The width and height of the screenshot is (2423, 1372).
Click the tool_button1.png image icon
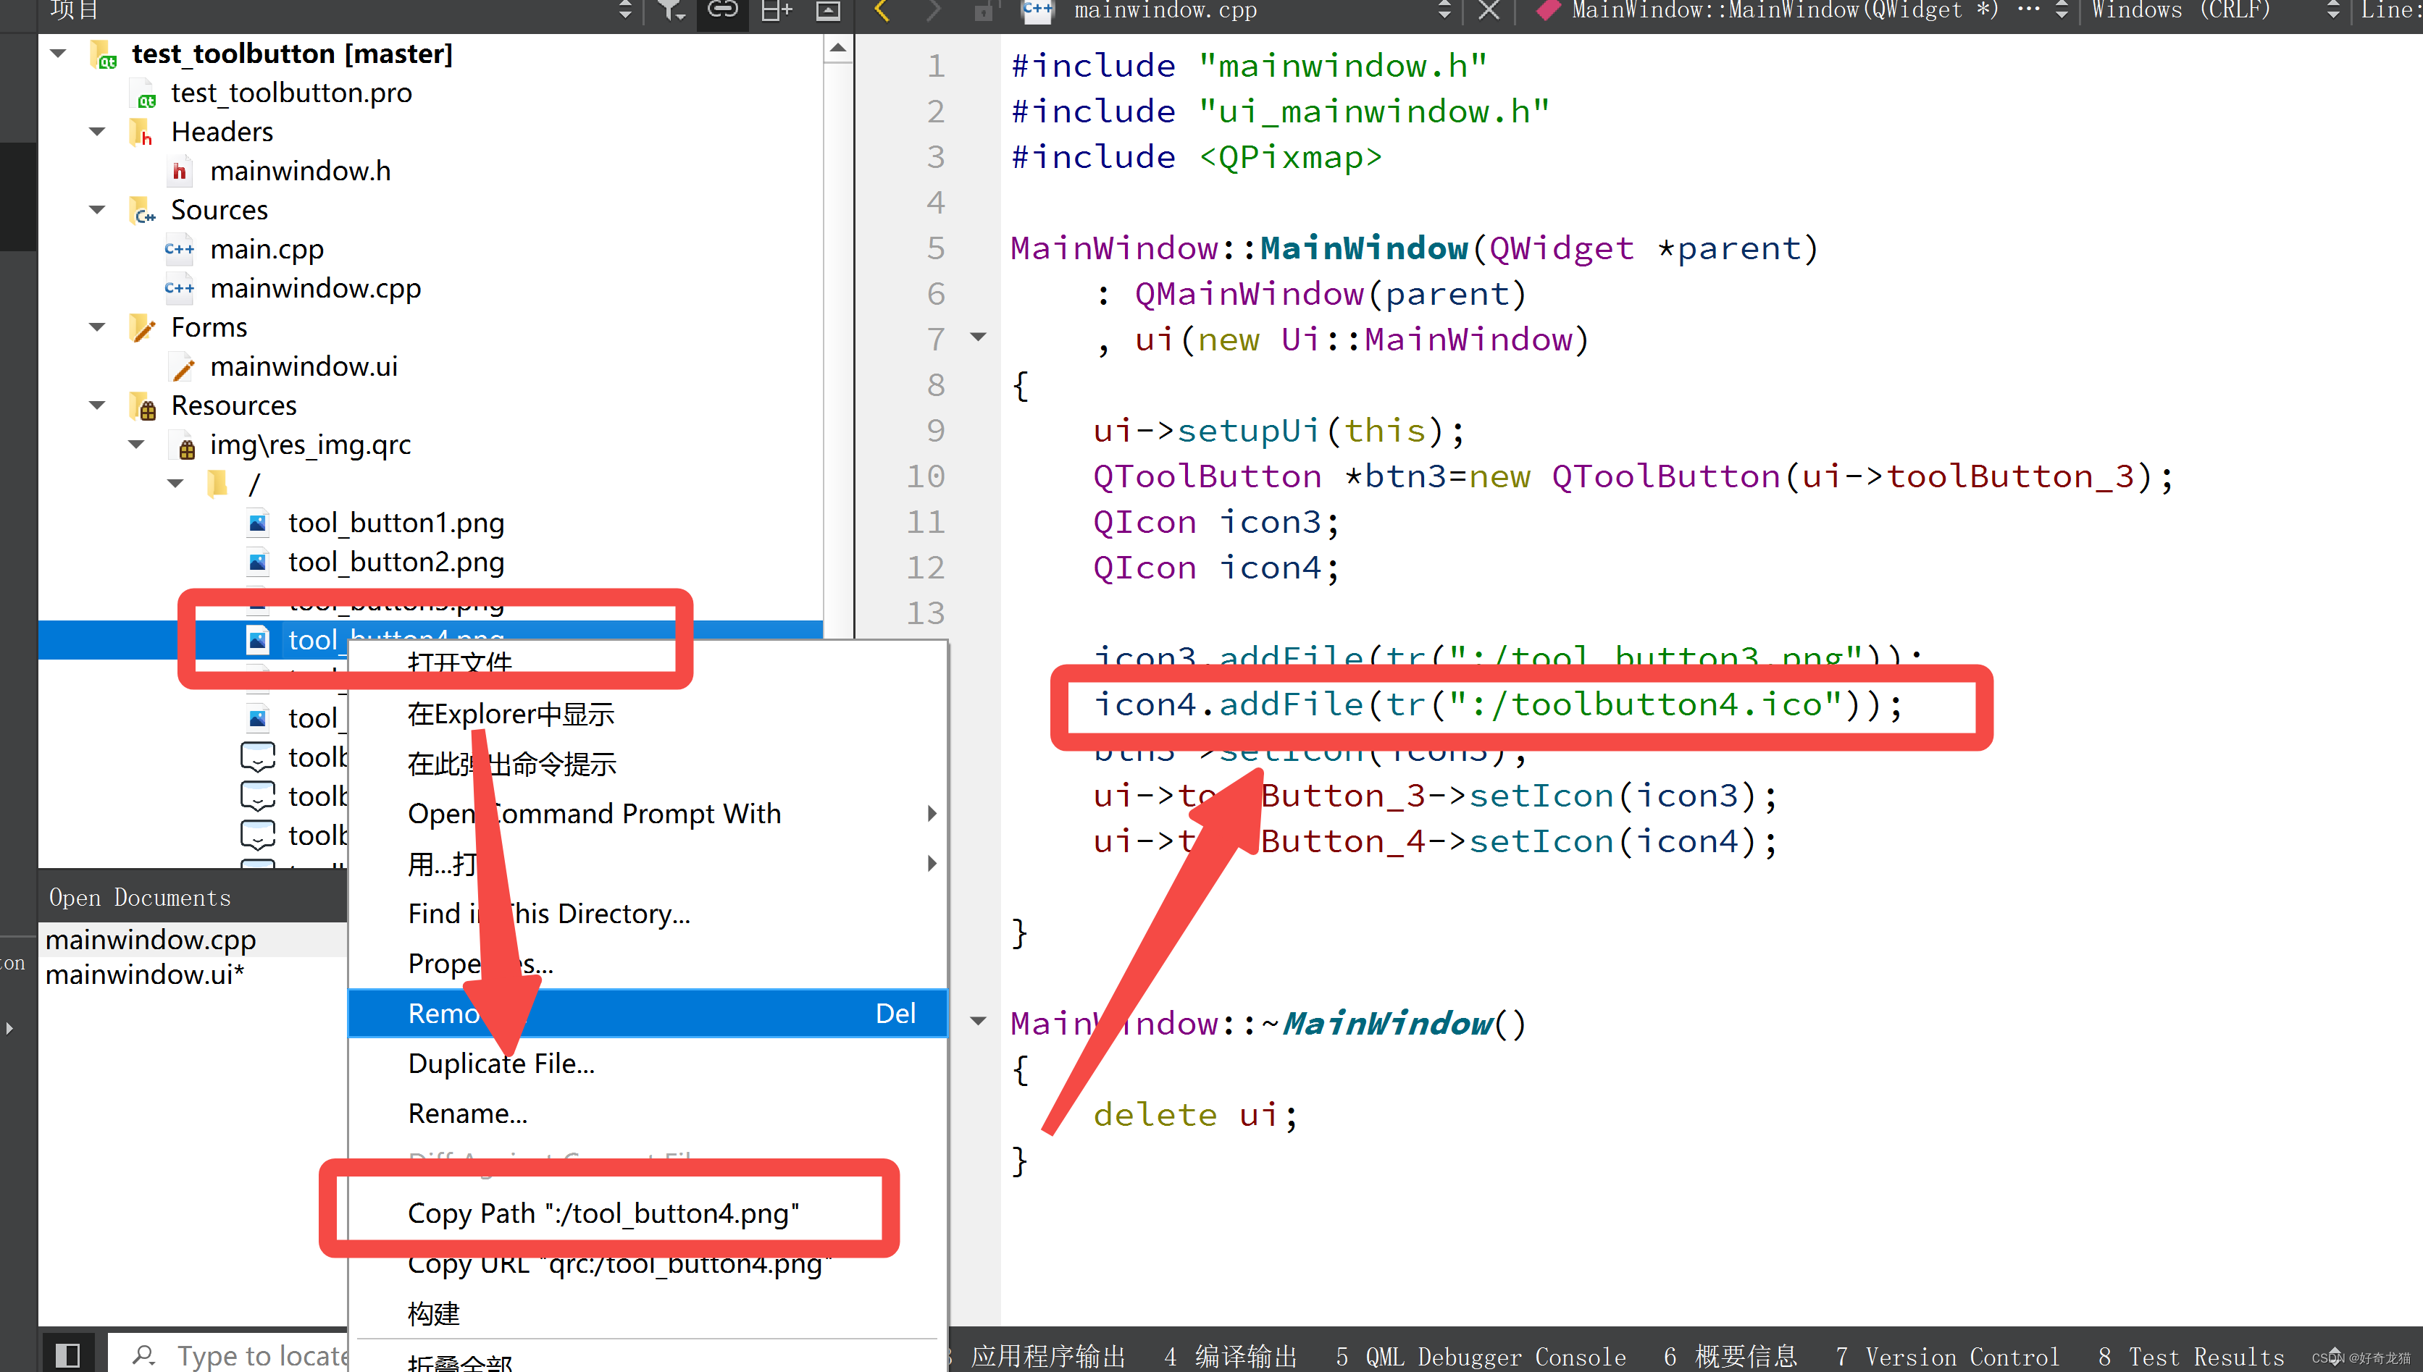(257, 523)
